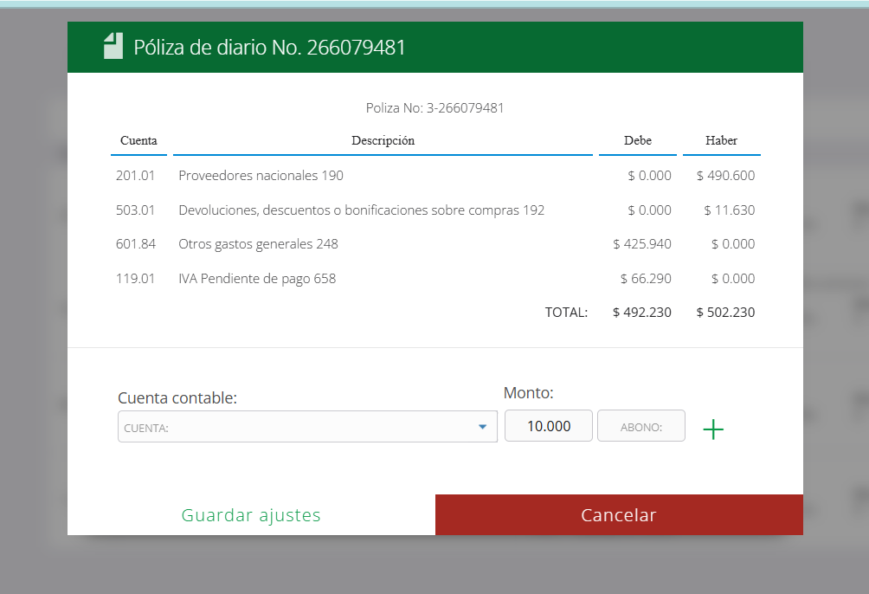The image size is (869, 594).
Task: Toggle the ABONO button
Action: [640, 427]
